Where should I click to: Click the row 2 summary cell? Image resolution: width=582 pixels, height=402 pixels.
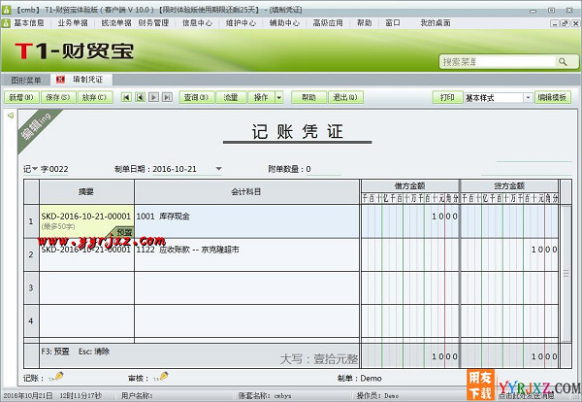[86, 254]
